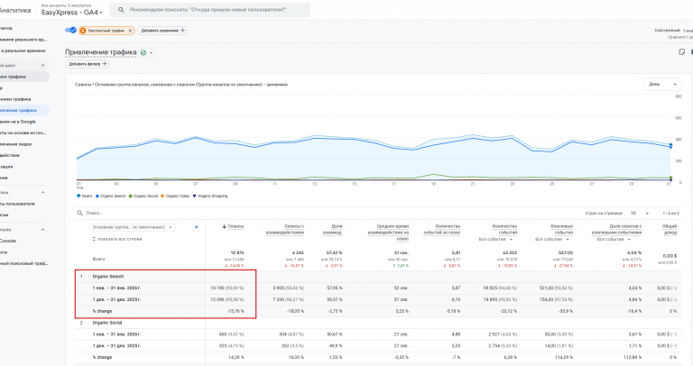
Task: Click the '-15,76 %' change value
Action: (x=236, y=311)
